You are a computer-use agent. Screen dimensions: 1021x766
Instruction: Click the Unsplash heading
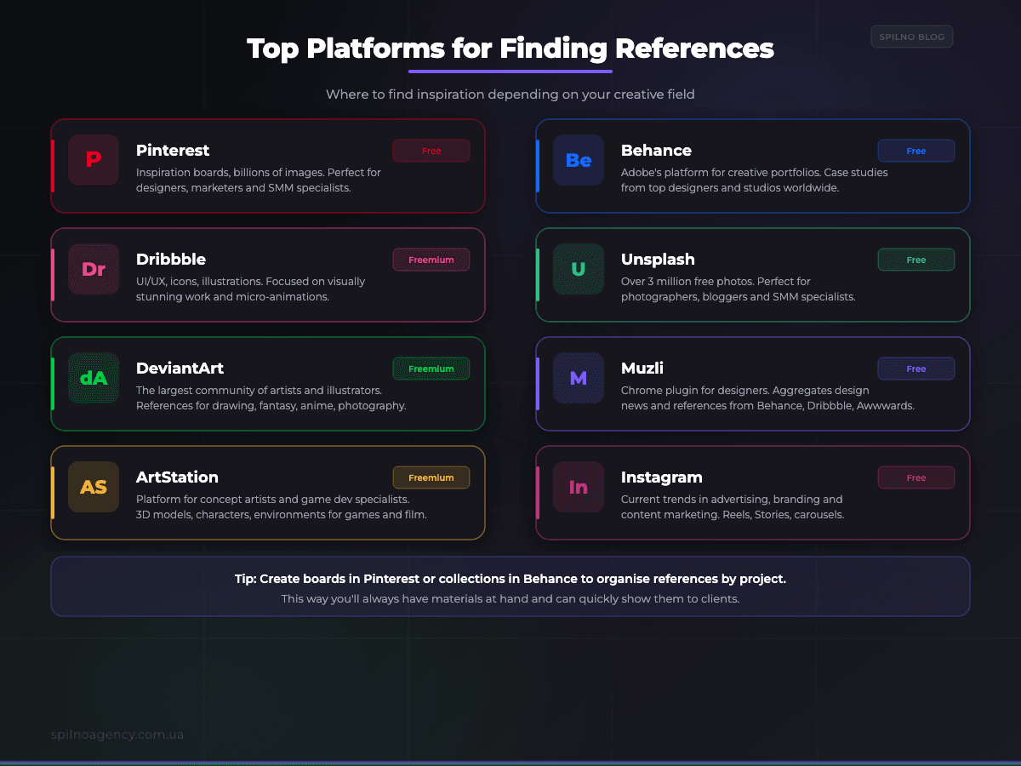pos(658,260)
